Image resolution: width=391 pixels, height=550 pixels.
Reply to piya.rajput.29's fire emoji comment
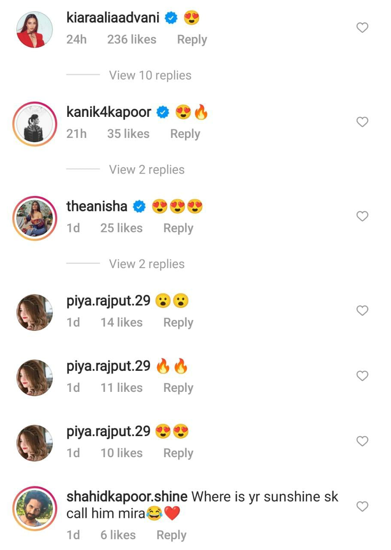point(178,388)
